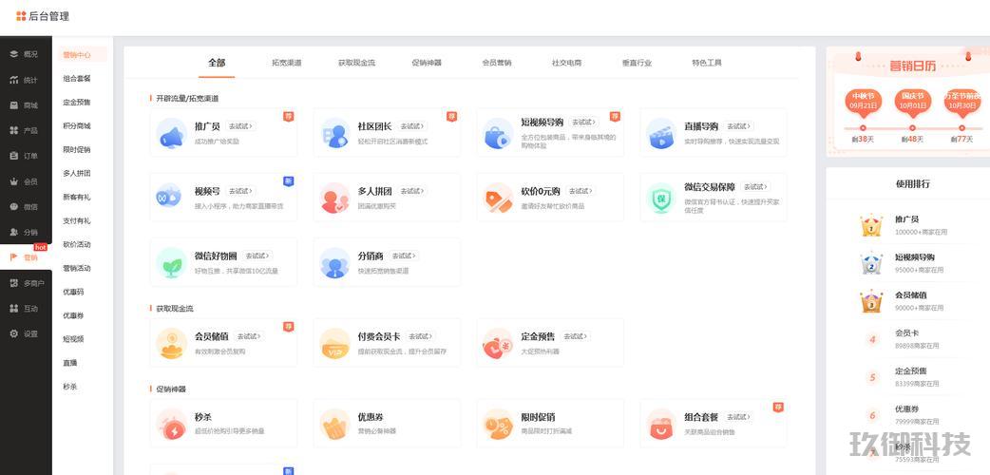Click 去试试 on the 推广员 card

pyautogui.click(x=240, y=126)
